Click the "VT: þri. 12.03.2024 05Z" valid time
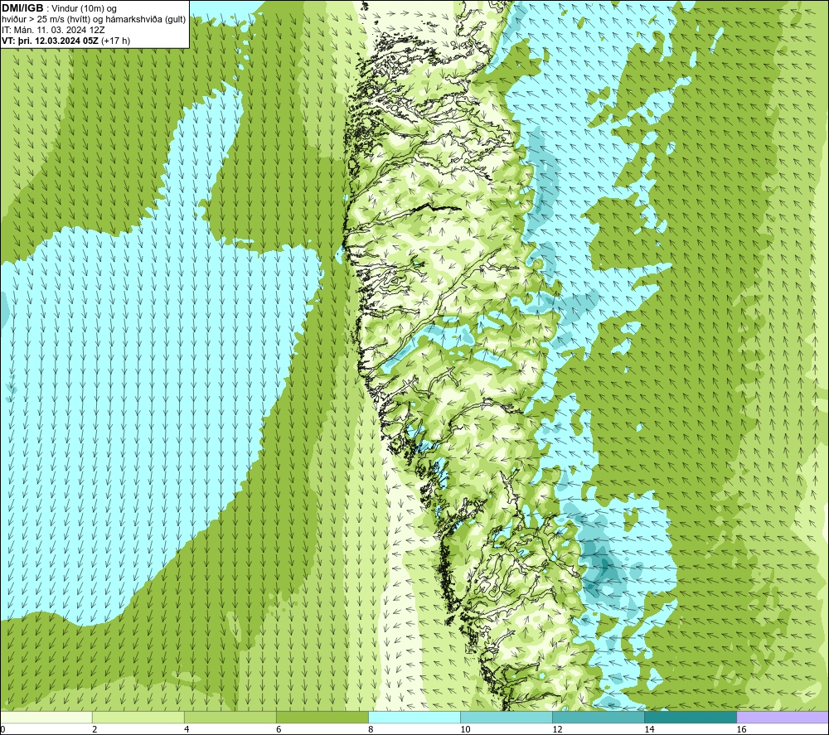The width and height of the screenshot is (829, 735). click(x=50, y=41)
